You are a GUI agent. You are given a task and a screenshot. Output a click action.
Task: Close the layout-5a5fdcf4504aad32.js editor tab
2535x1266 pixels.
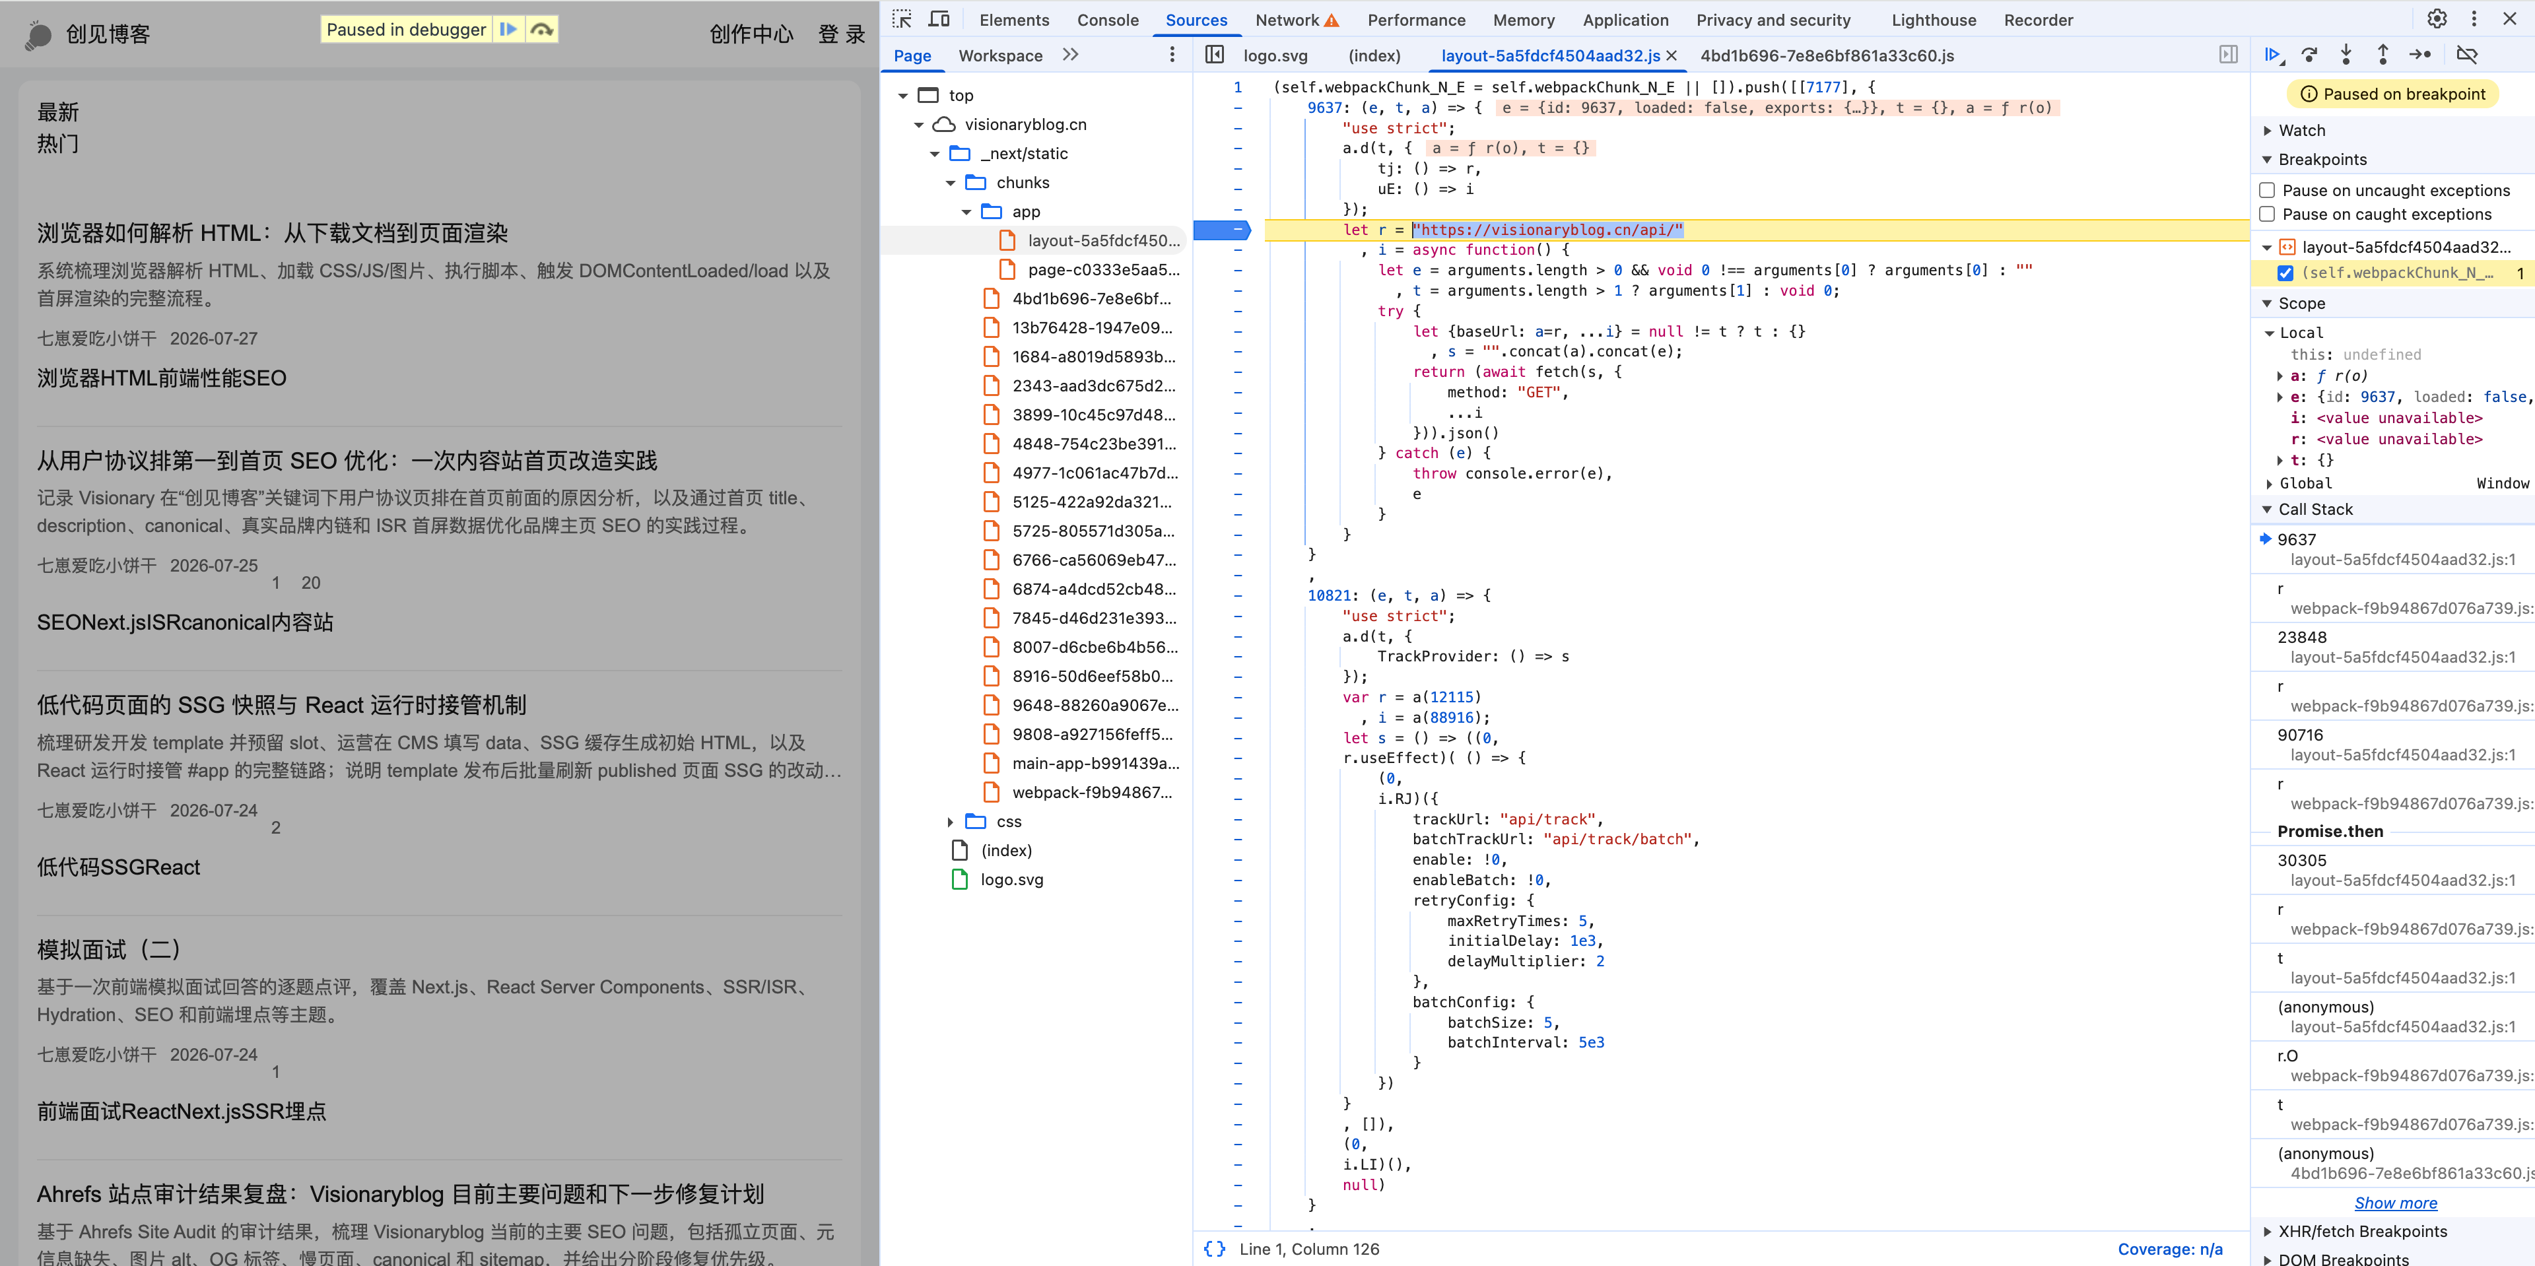(x=1672, y=56)
